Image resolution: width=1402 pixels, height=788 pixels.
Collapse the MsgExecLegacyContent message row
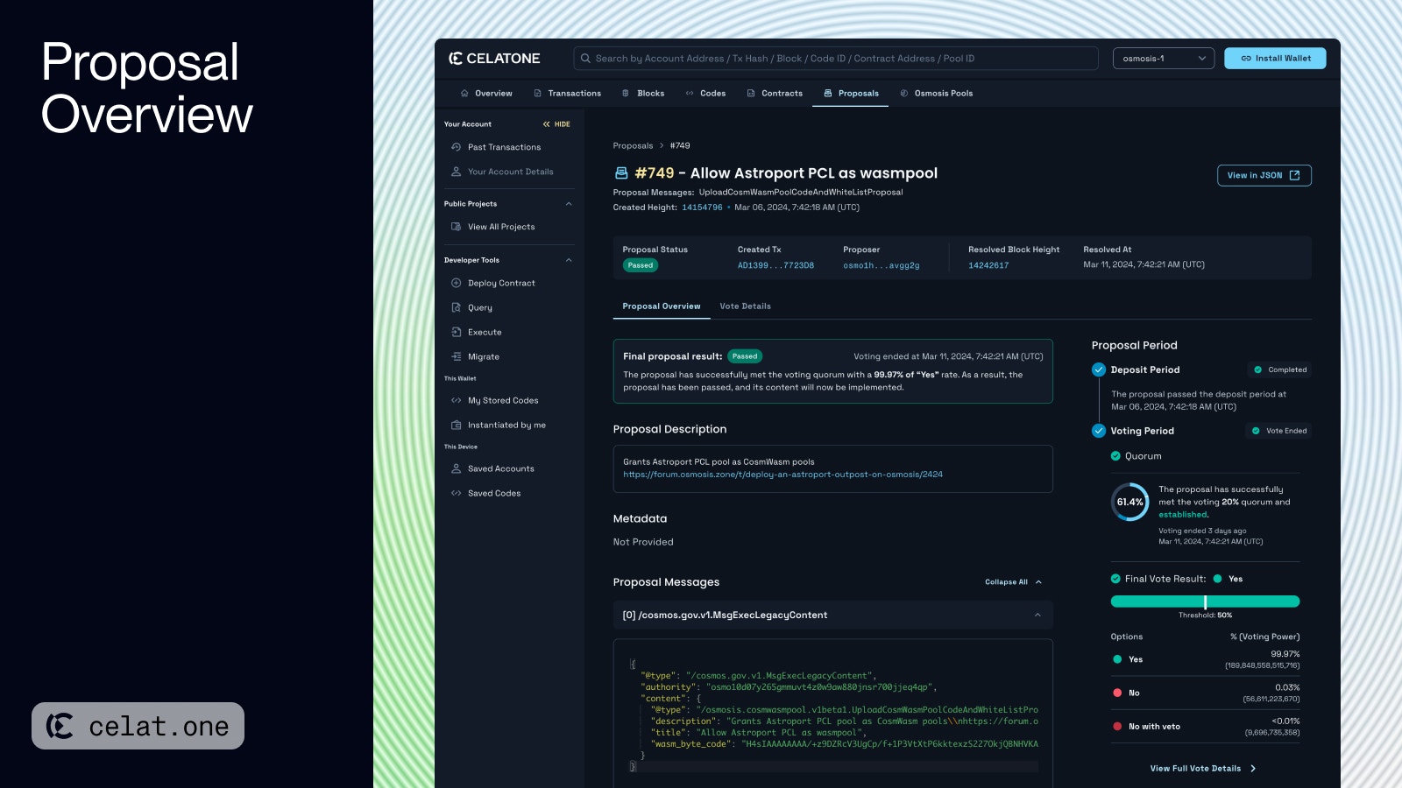832,615
